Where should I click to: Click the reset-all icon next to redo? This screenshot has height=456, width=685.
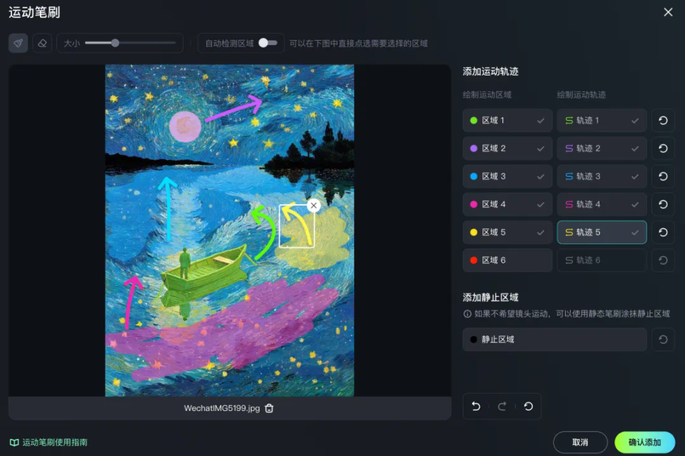(528, 406)
